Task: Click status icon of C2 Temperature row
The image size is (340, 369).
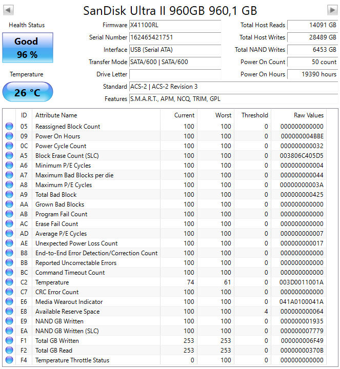Action: 9,282
